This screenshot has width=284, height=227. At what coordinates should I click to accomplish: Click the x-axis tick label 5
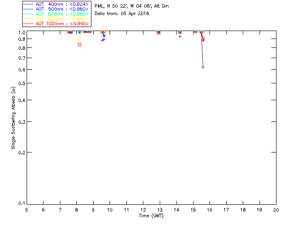pos(27,210)
